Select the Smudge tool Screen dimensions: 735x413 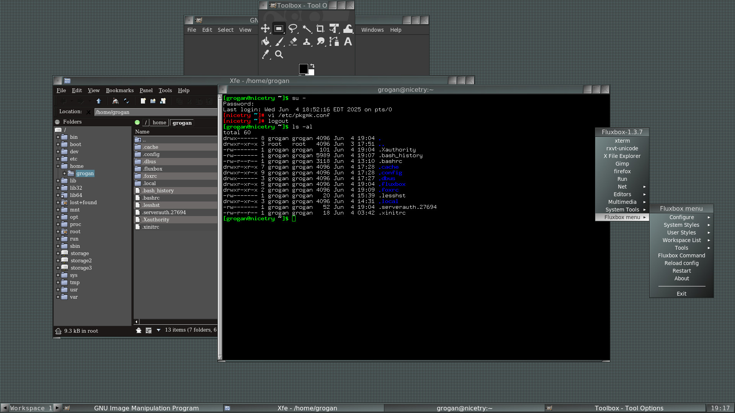point(320,42)
